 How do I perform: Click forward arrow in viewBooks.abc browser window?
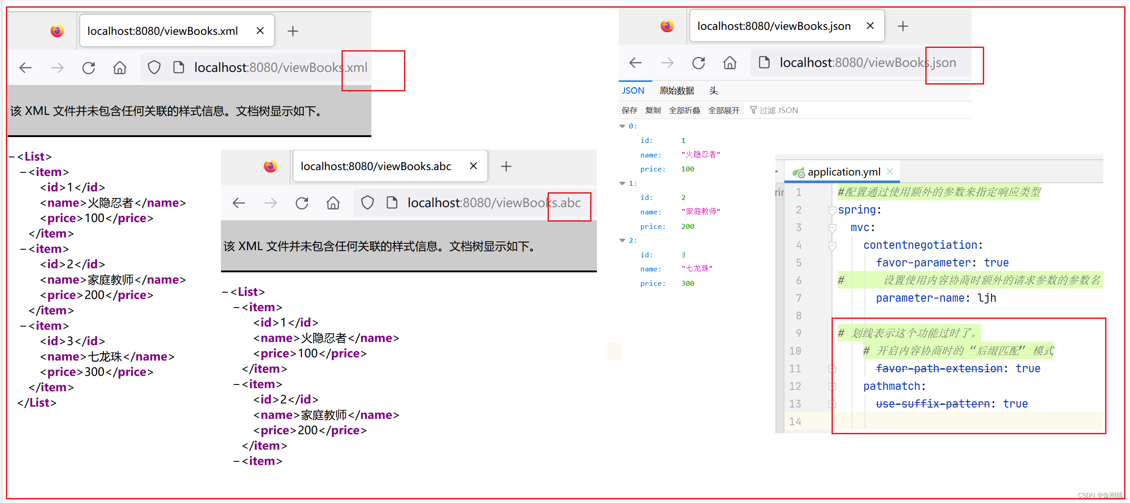pos(270,203)
